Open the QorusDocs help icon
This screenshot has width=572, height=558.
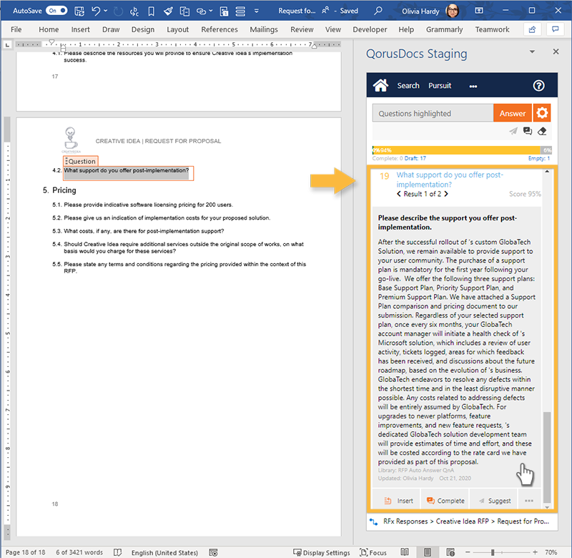tap(539, 86)
